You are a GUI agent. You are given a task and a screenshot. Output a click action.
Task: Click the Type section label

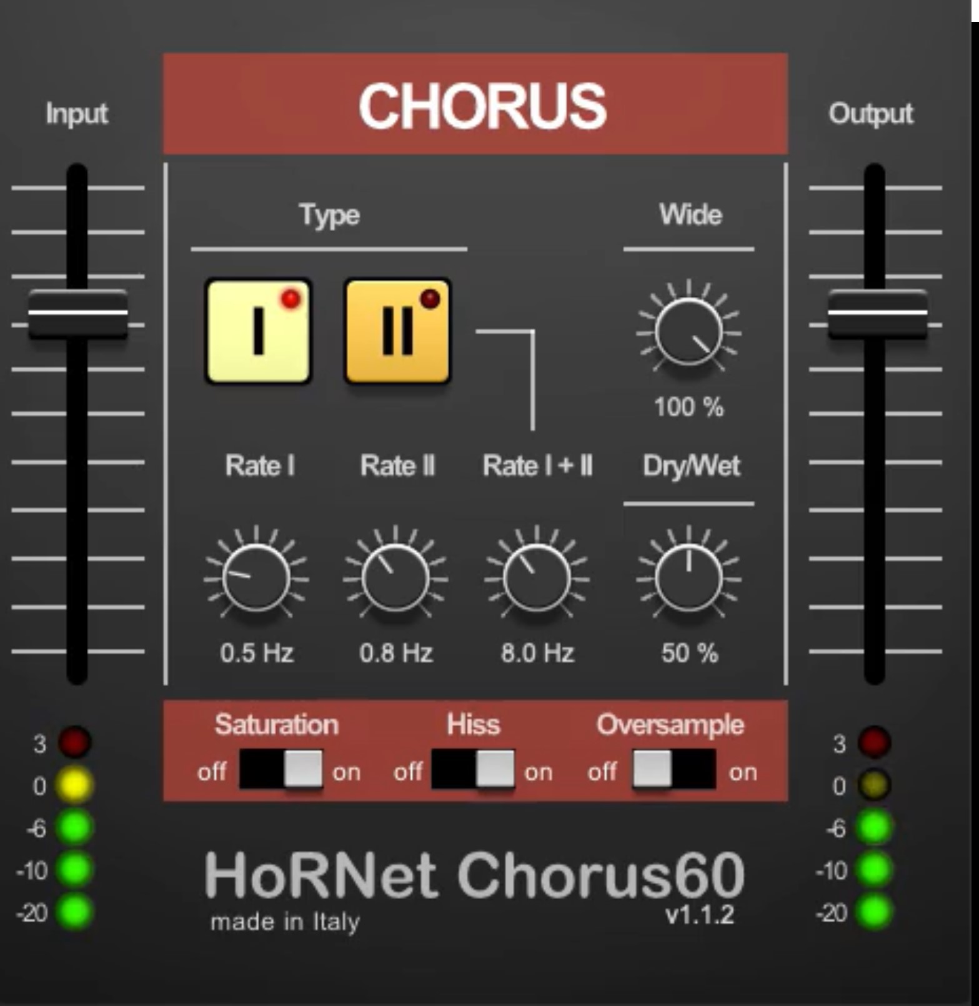click(329, 216)
